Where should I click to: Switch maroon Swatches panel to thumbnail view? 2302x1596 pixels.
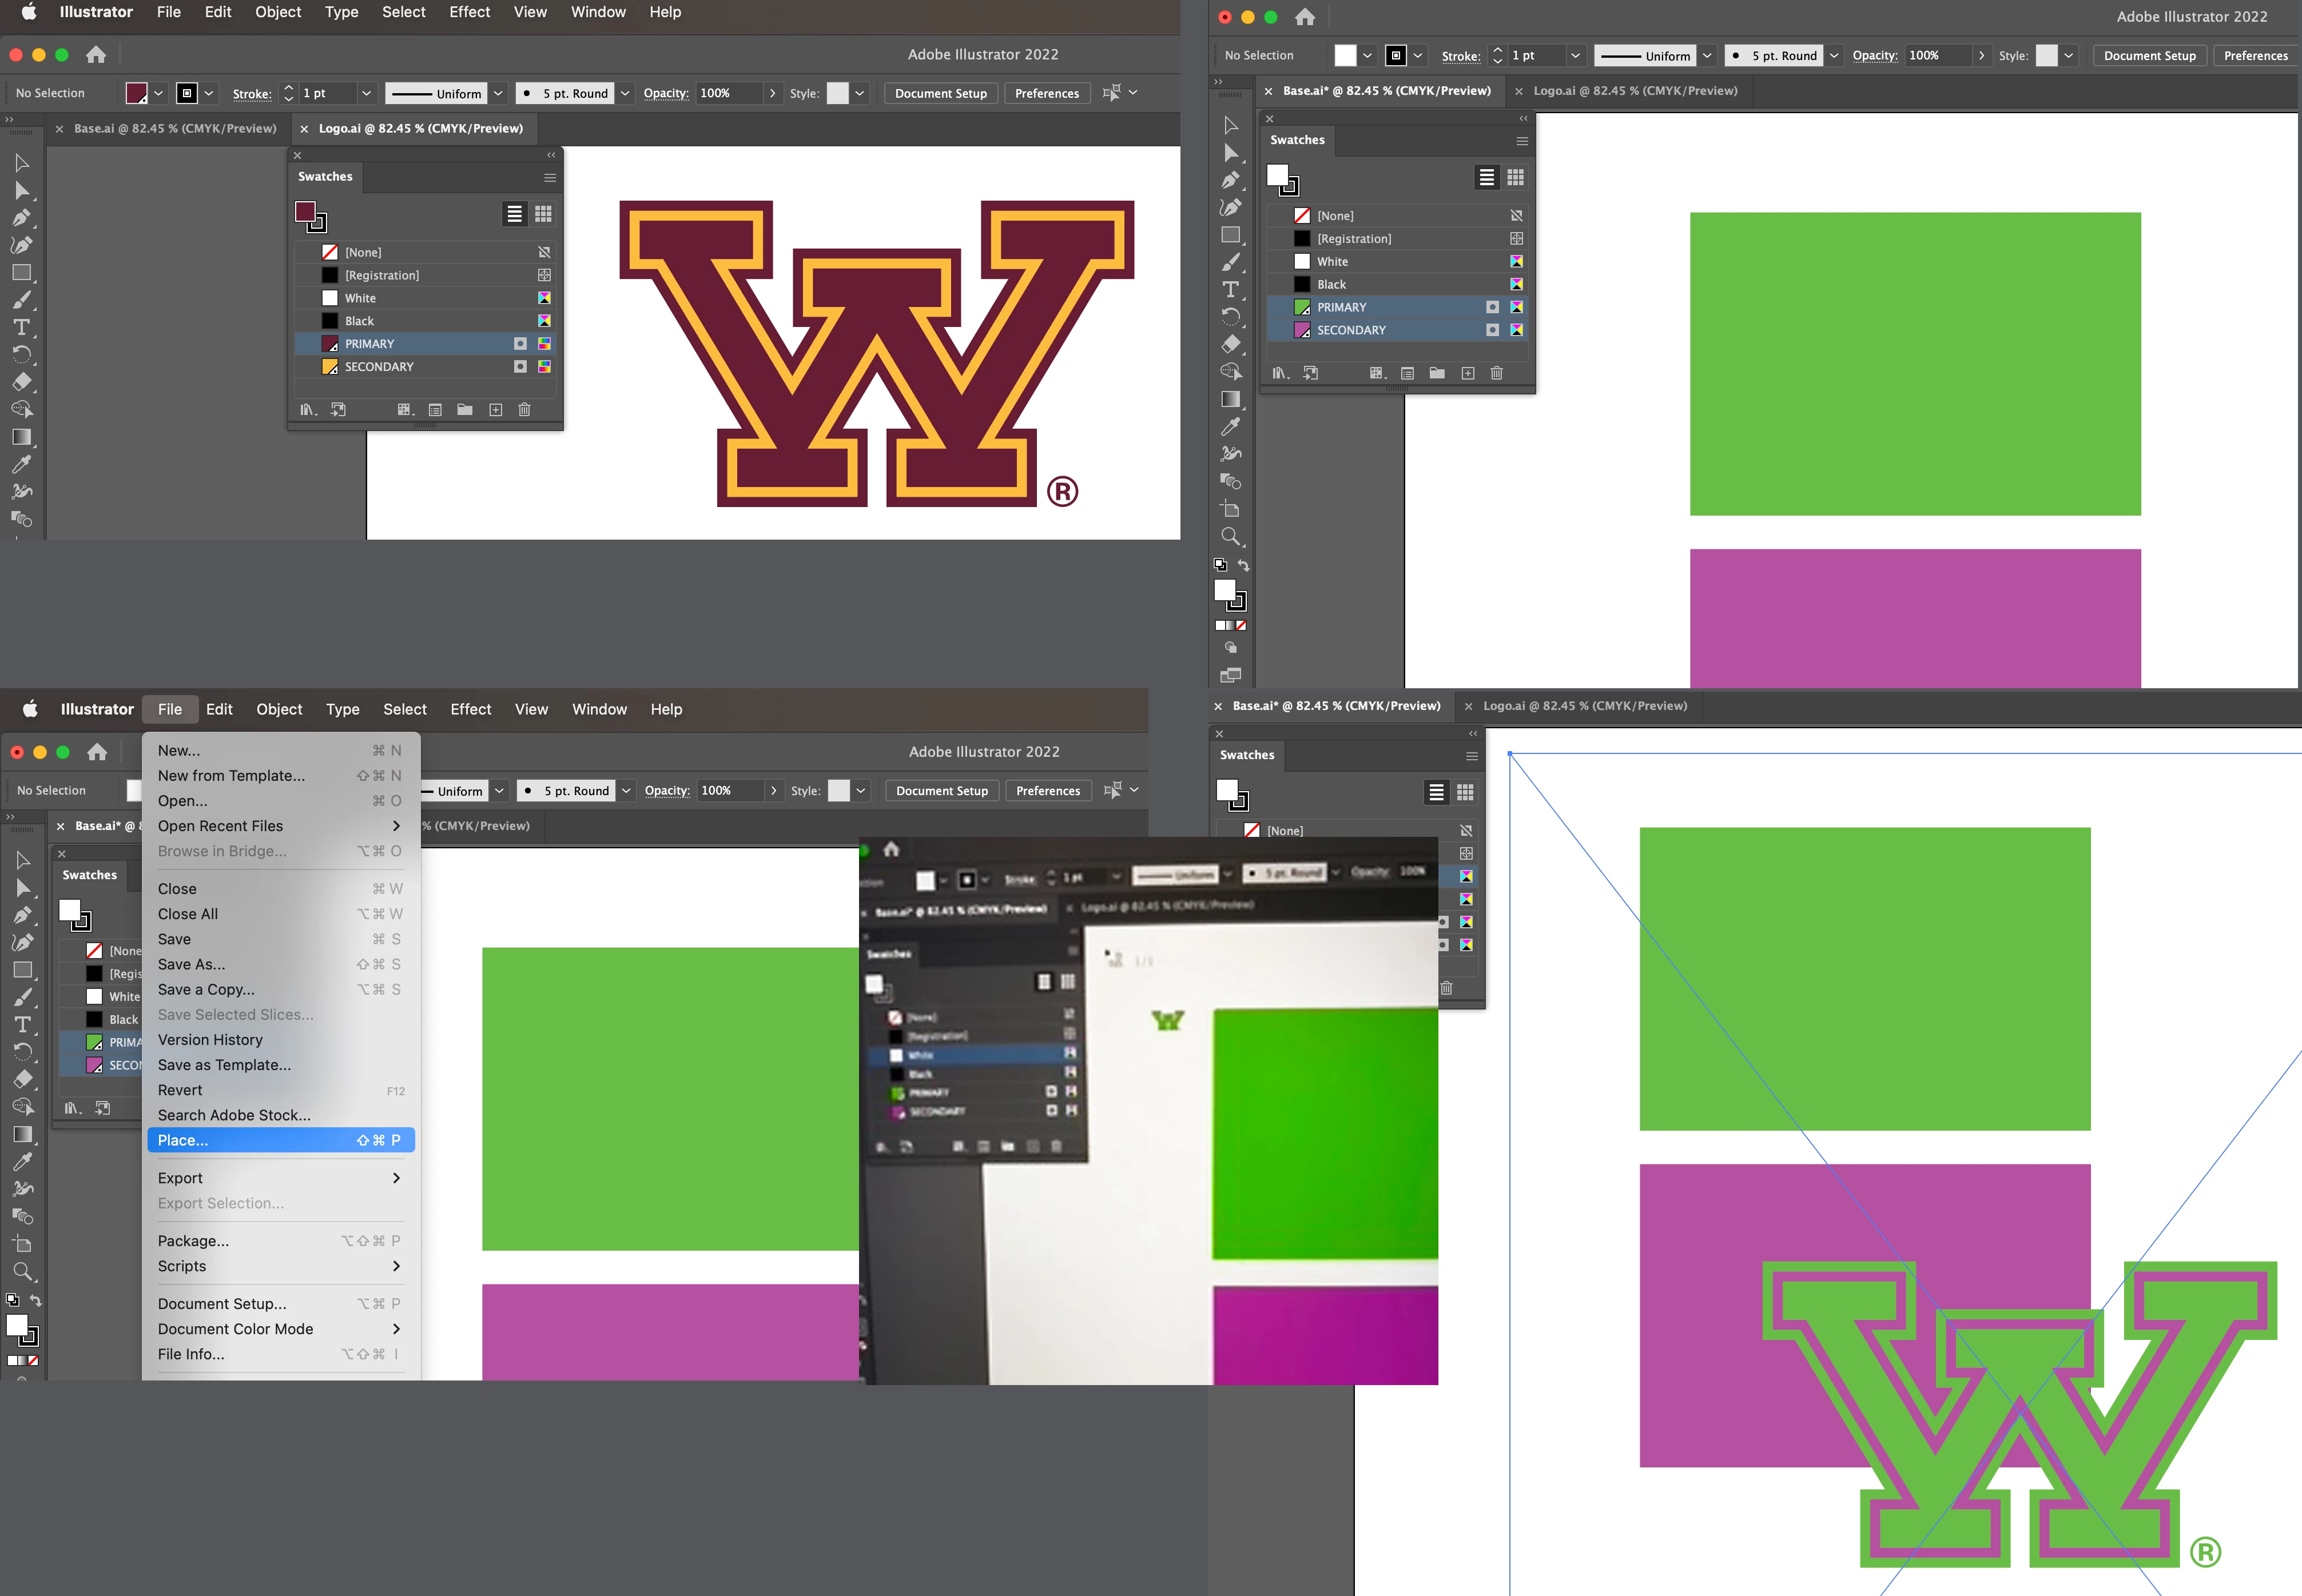543,213
